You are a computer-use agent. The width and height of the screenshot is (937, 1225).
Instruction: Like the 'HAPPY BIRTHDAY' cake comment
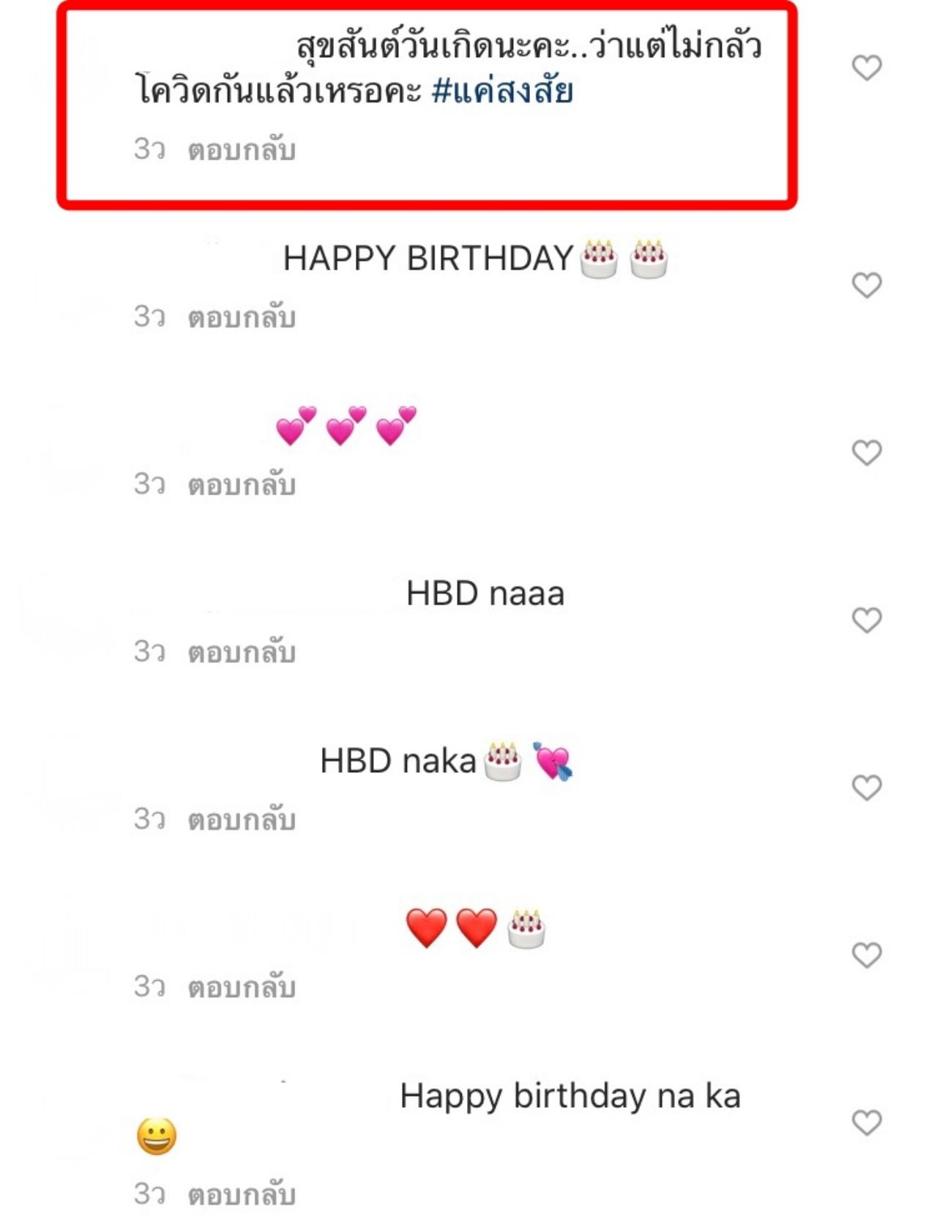867,285
